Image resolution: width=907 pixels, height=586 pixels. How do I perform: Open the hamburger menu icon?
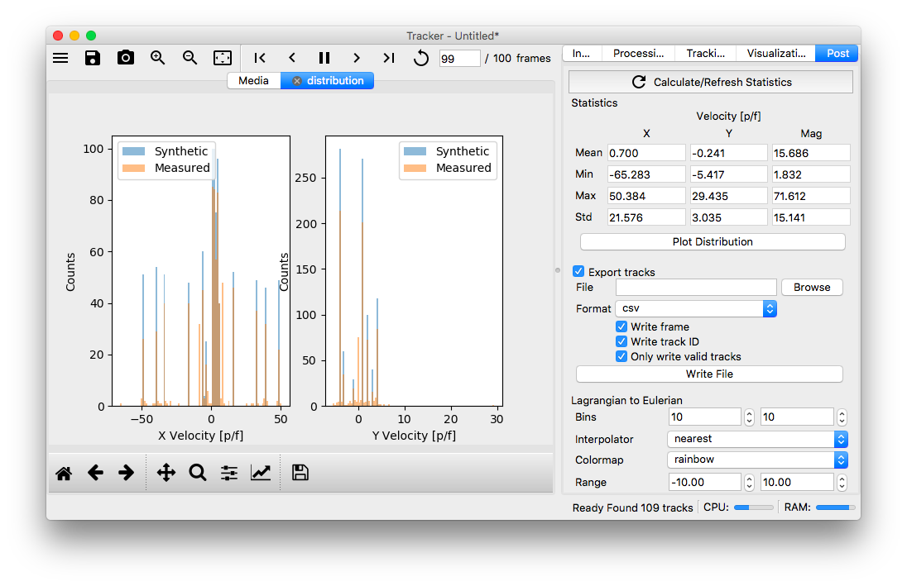coord(60,58)
